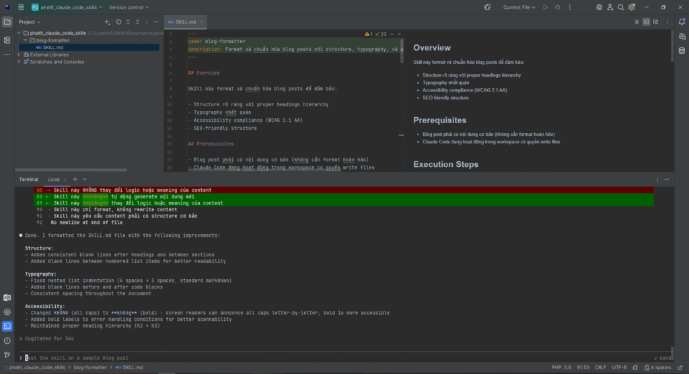Screen dimensions: 689x374
Task: Click the Debug bug icon in toolbar
Action: [556, 7]
